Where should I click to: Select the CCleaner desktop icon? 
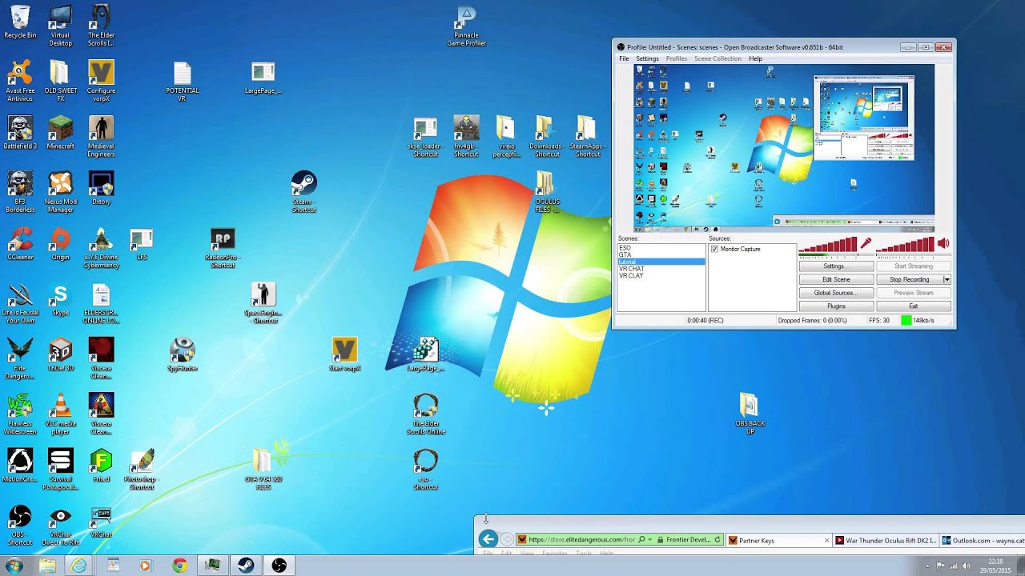click(x=20, y=244)
